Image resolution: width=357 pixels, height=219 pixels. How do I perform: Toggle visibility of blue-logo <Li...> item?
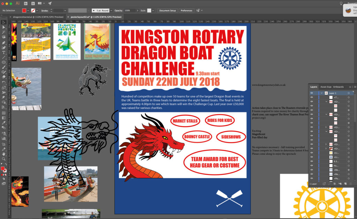pyautogui.click(x=312, y=157)
